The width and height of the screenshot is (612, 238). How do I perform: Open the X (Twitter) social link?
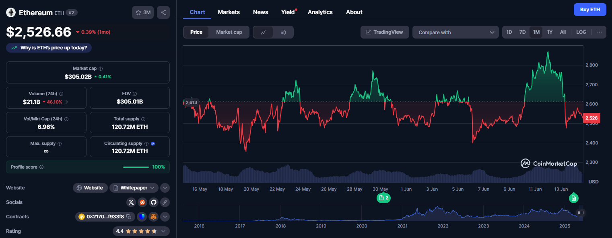[131, 202]
